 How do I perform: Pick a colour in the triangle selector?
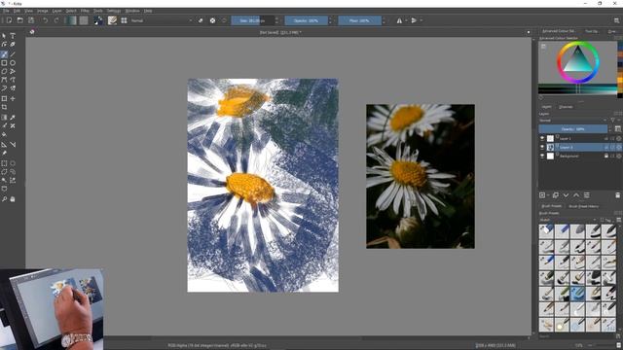(577, 60)
